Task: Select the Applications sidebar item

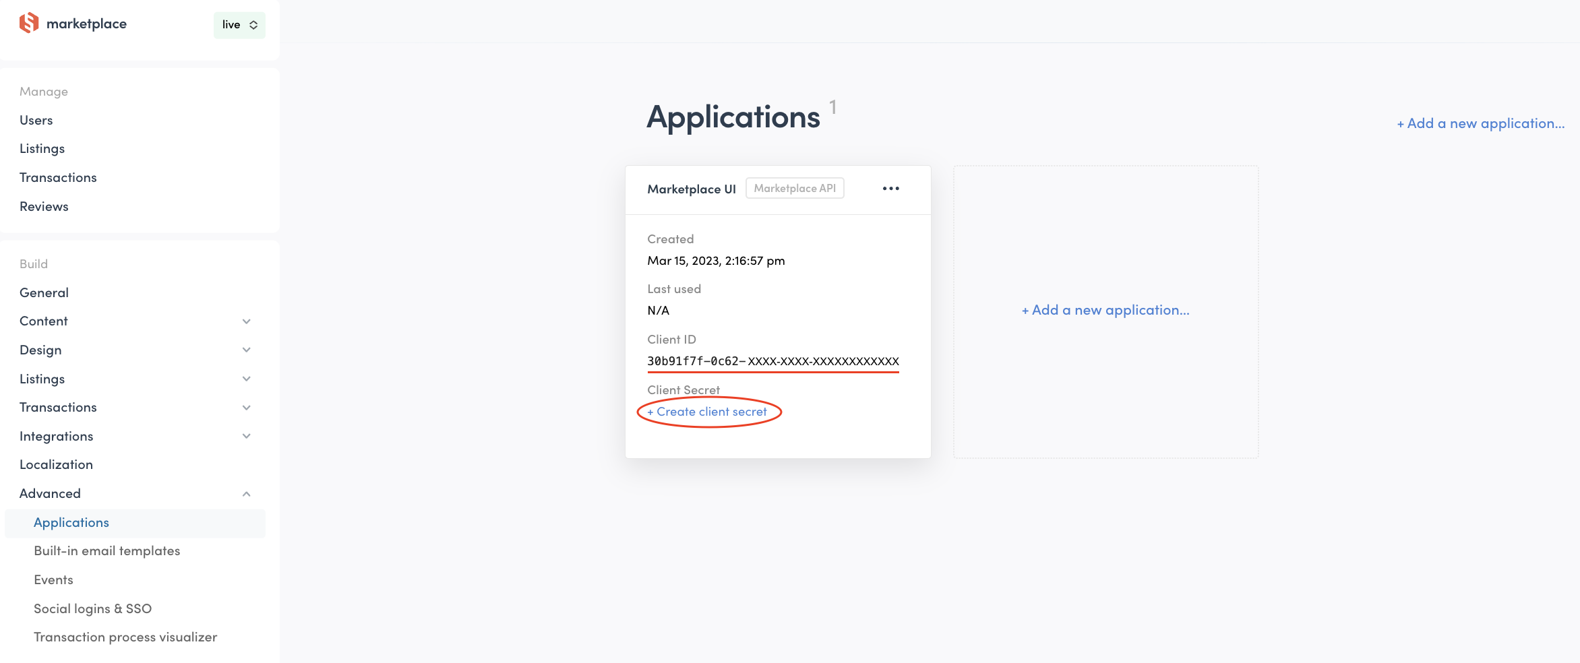Action: [x=71, y=522]
